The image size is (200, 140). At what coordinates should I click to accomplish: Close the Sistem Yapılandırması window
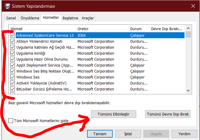click(x=193, y=6)
